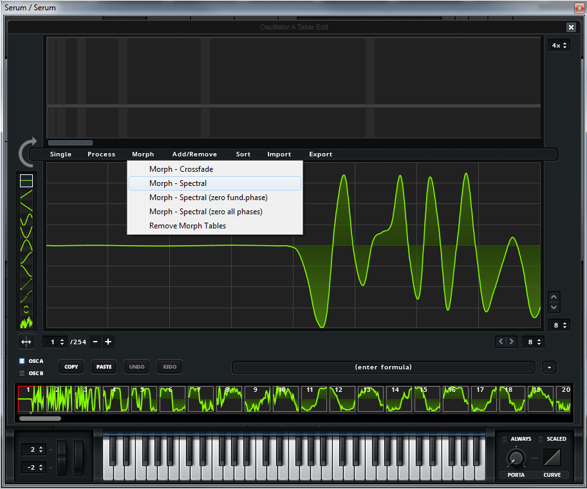Select the U-shaped curve draw tool
Viewport: 587px width, 489px height.
click(x=26, y=232)
